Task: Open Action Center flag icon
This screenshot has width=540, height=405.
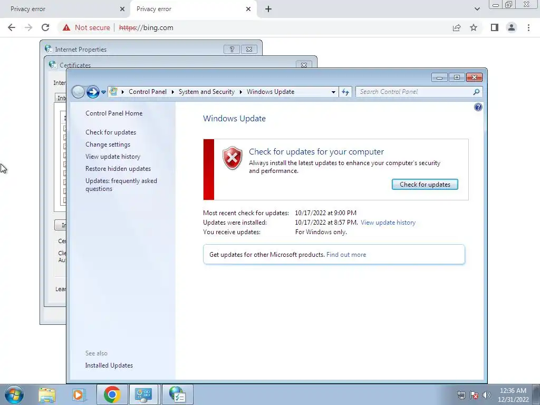Action: tap(474, 395)
